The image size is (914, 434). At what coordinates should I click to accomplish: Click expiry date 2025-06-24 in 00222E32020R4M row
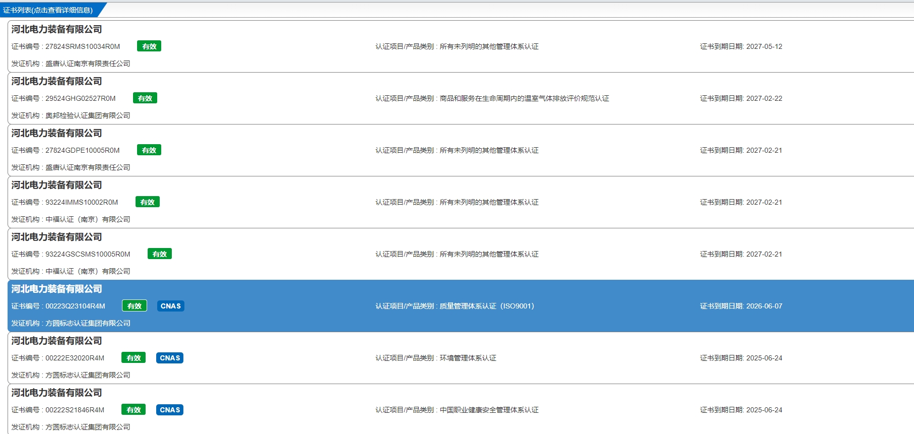coord(764,358)
